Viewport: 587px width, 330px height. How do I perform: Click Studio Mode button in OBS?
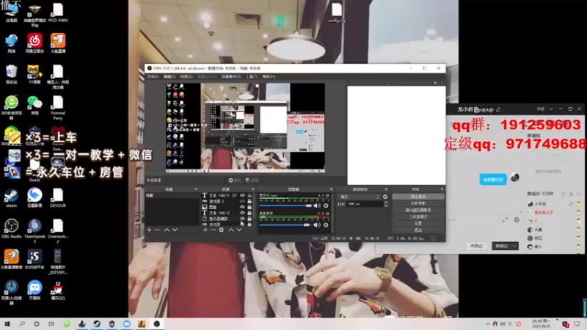[418, 216]
